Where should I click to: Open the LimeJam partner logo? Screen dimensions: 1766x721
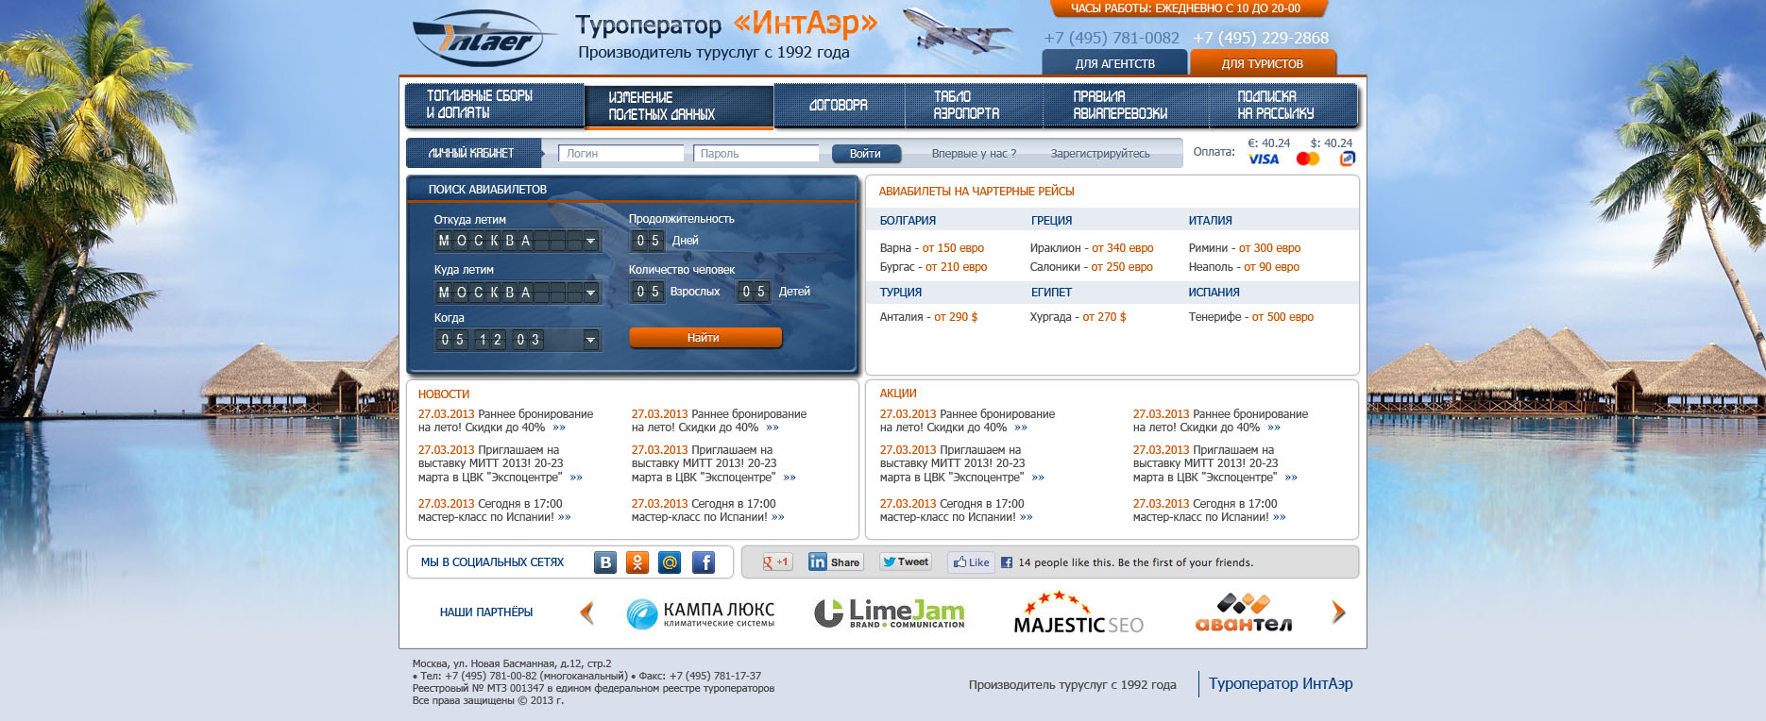(890, 613)
